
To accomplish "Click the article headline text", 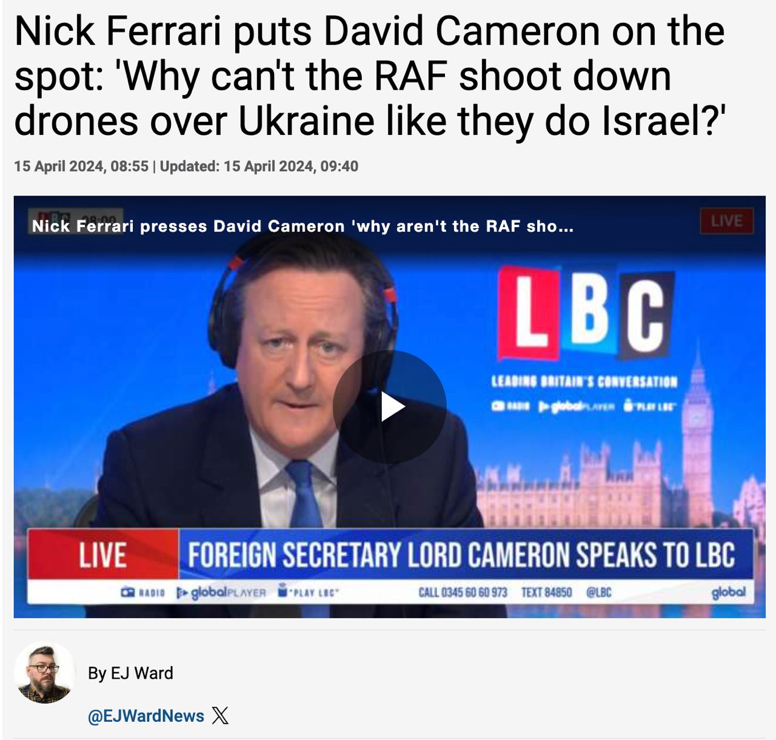I will click(369, 76).
